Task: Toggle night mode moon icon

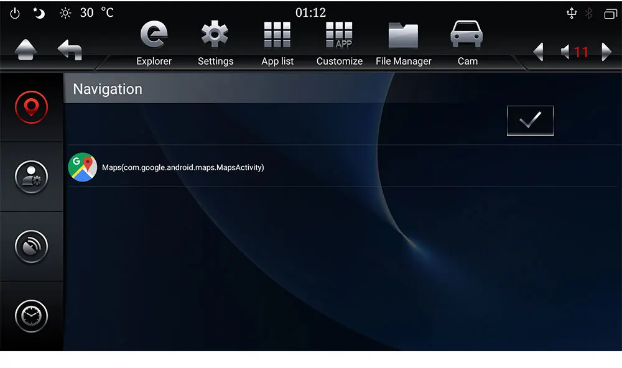Action: pos(39,13)
